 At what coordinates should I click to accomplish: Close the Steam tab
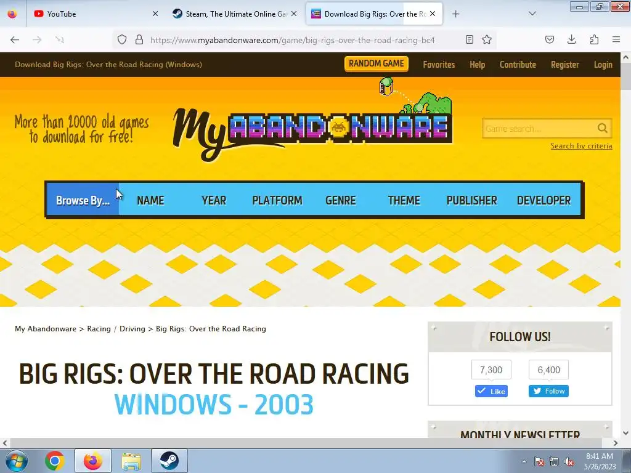click(x=294, y=14)
